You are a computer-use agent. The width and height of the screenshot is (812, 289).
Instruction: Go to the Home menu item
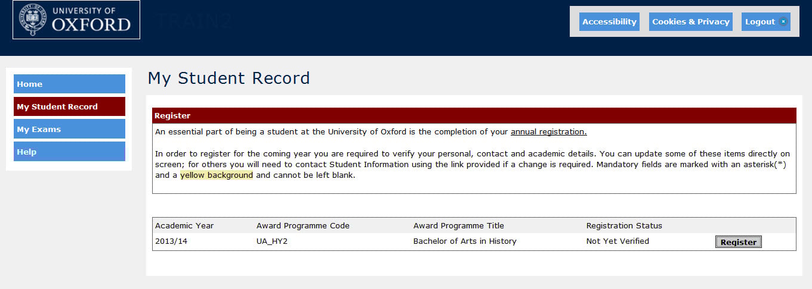pyautogui.click(x=69, y=84)
